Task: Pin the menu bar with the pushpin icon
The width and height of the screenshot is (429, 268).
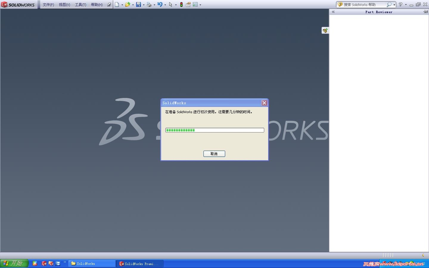Action: point(109,4)
